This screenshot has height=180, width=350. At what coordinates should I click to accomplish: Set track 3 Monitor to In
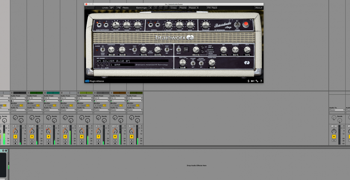coord(29,105)
